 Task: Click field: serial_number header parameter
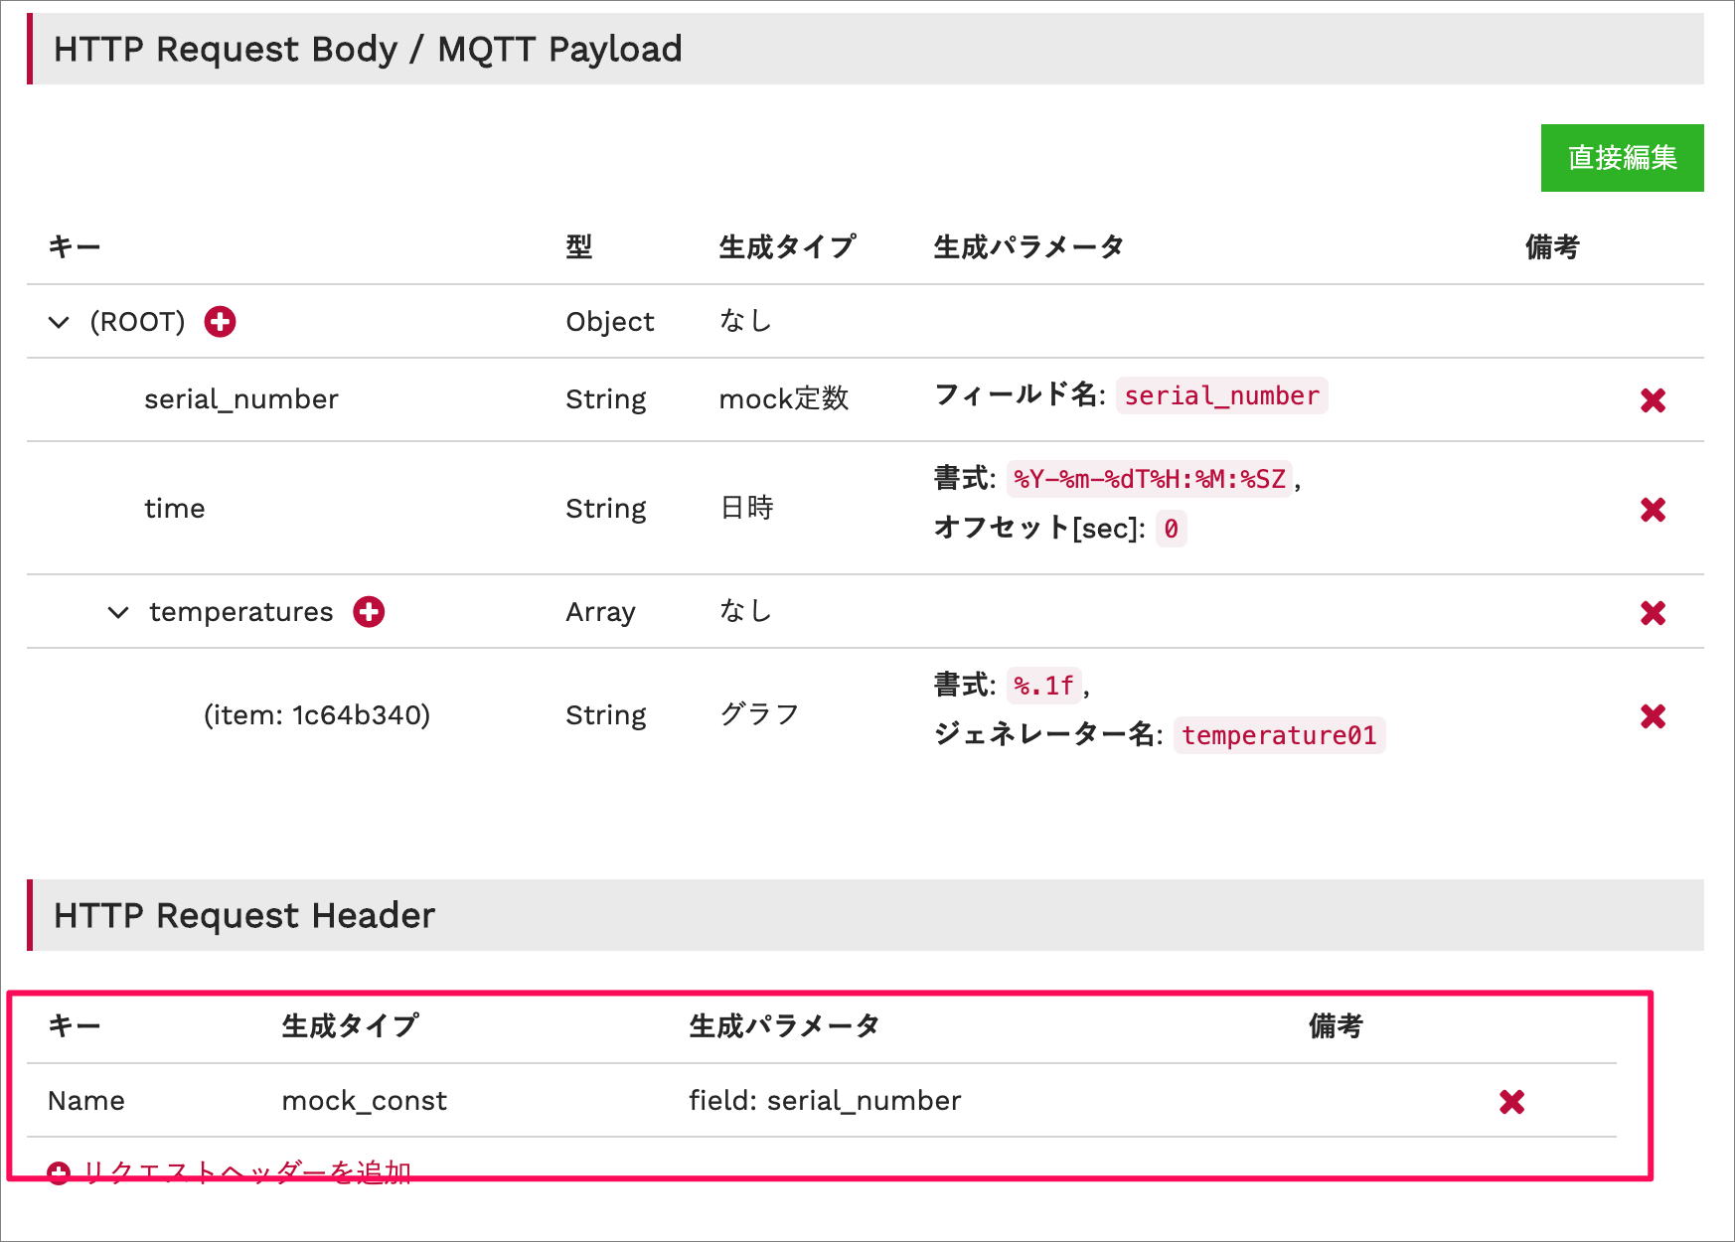click(x=825, y=1101)
